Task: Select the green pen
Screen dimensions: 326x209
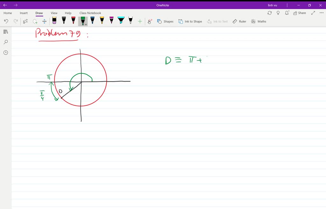Action: tap(82, 20)
